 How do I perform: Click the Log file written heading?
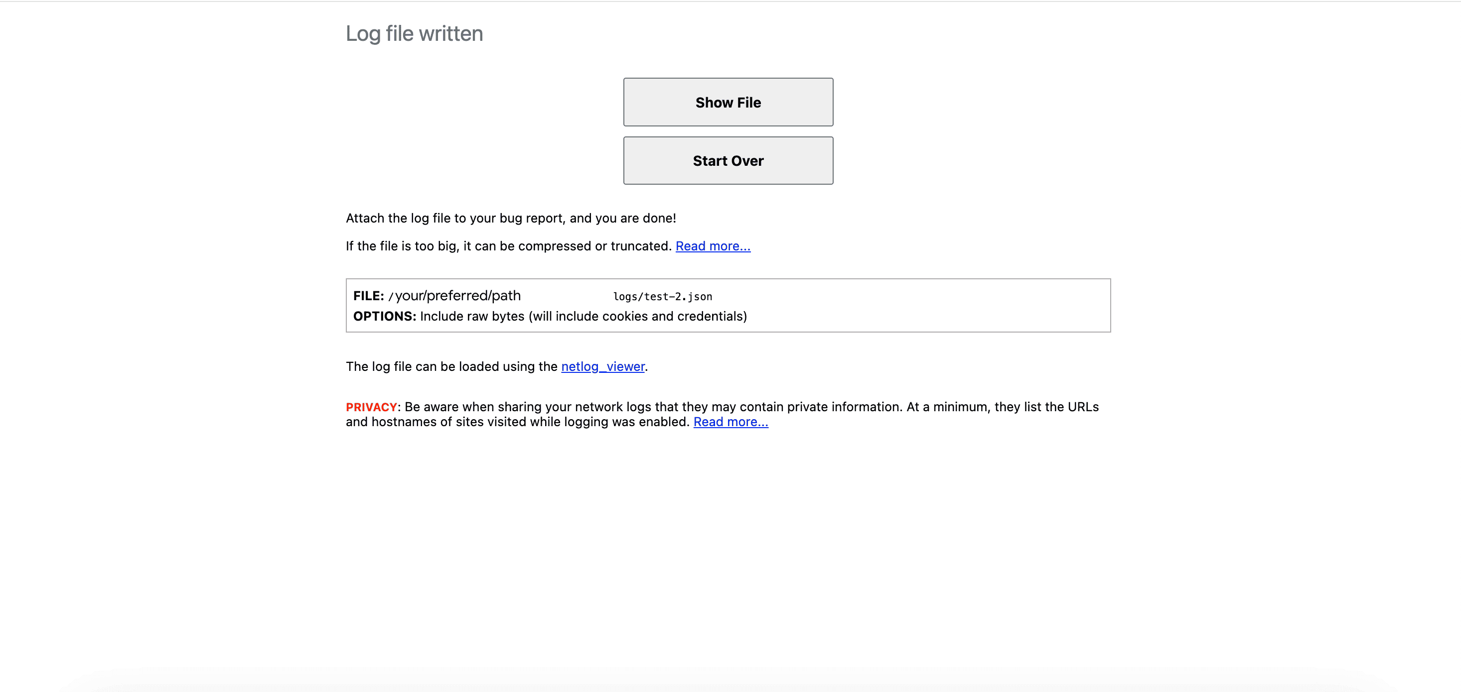(415, 33)
